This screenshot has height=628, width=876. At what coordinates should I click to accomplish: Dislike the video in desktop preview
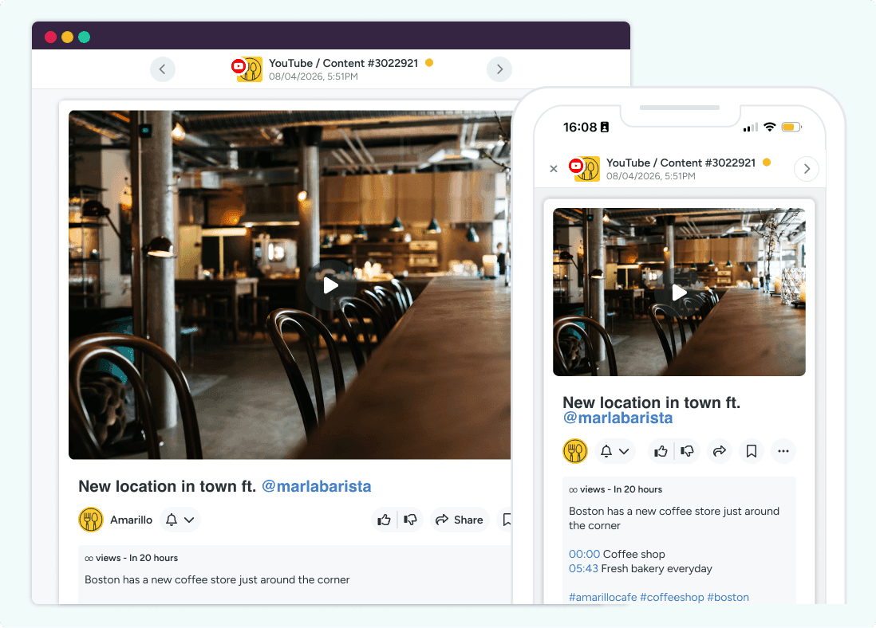coord(411,520)
